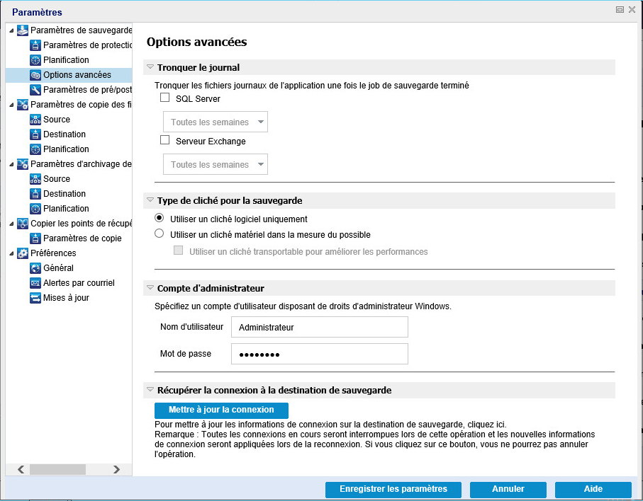Click the Mises à jour icon

[35, 298]
